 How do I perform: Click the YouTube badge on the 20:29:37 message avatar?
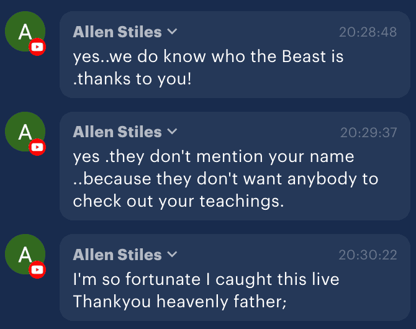37,147
